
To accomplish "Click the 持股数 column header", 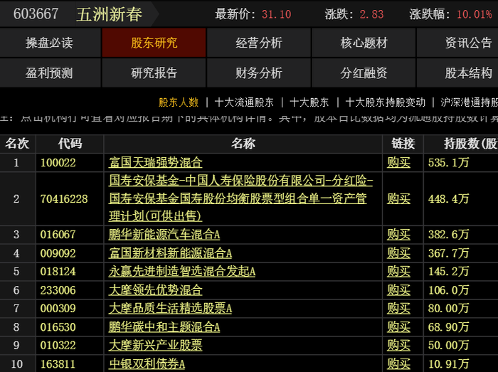I will pos(461,144).
